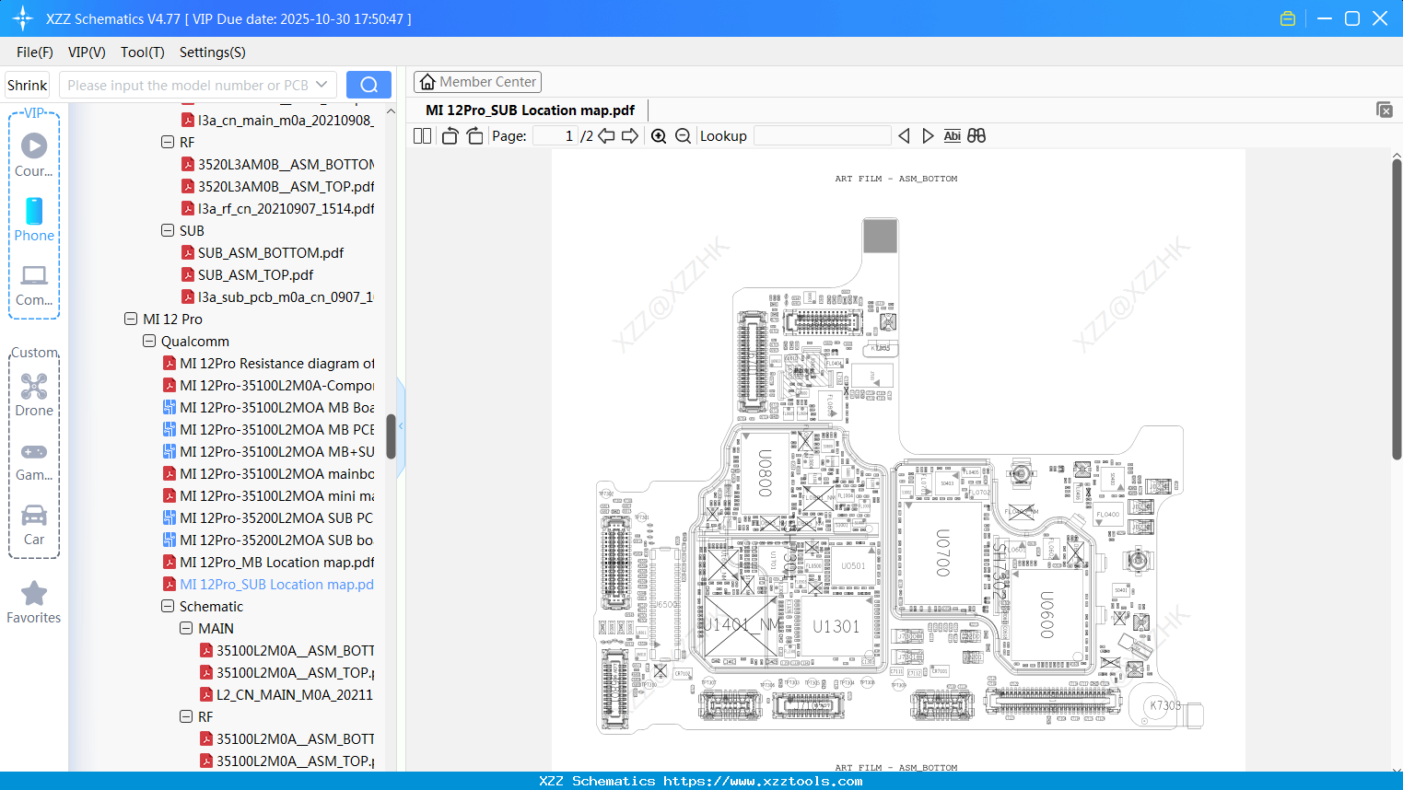Viewport: 1403px width, 790px height.
Task: Open the Tool(T) menu
Action: click(x=142, y=52)
